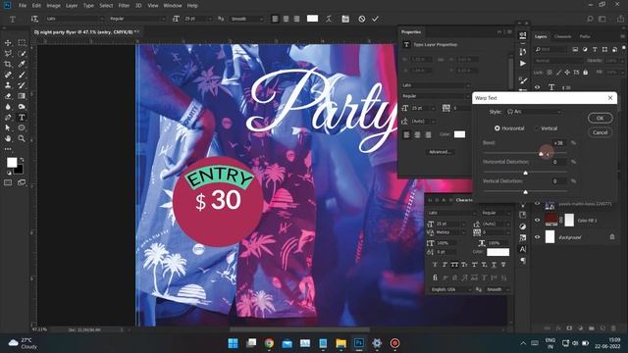This screenshot has width=628, height=353.
Task: Open Chrome from the Windows taskbar
Action: coord(269,343)
